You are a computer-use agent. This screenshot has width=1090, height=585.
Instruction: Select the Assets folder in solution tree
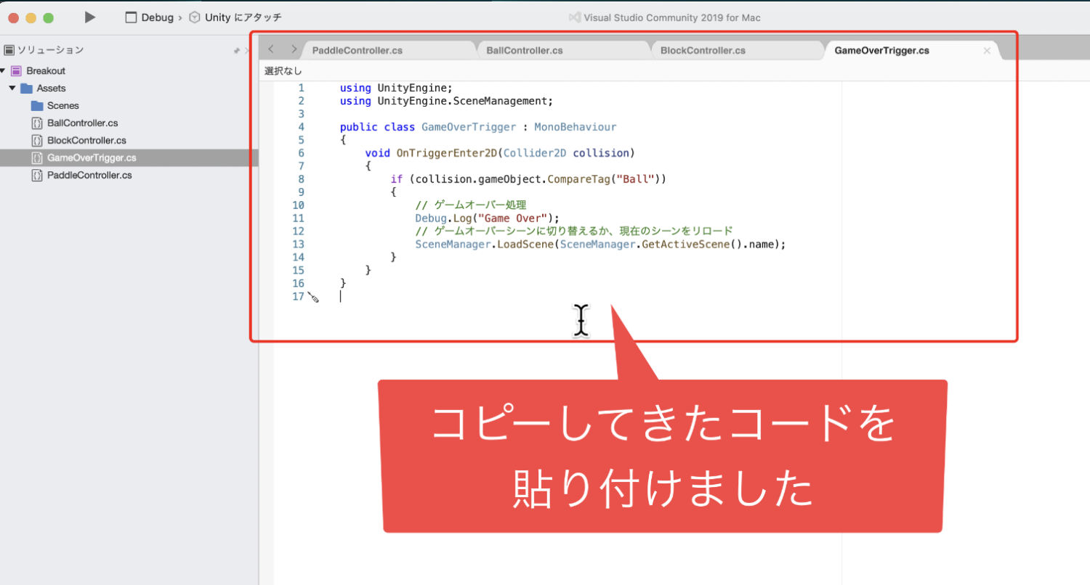point(51,88)
